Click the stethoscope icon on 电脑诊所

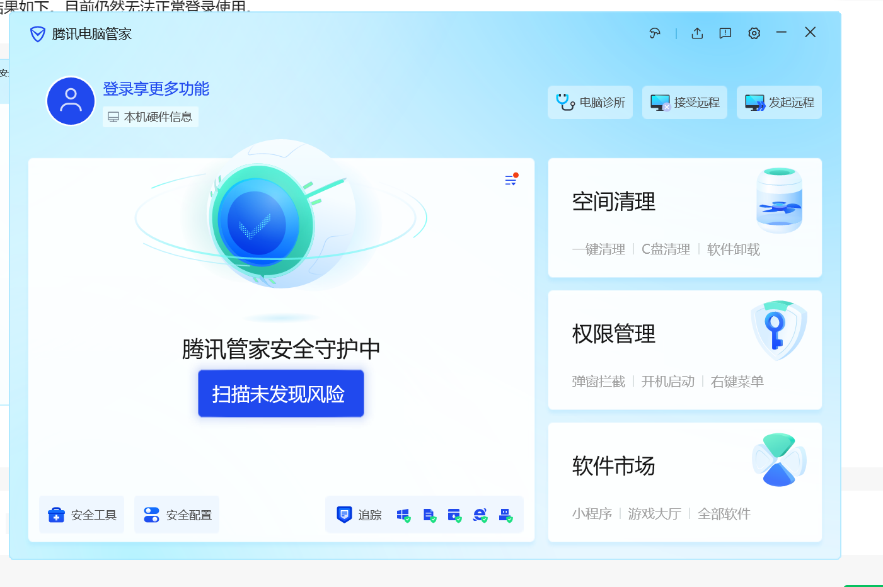[x=565, y=101]
